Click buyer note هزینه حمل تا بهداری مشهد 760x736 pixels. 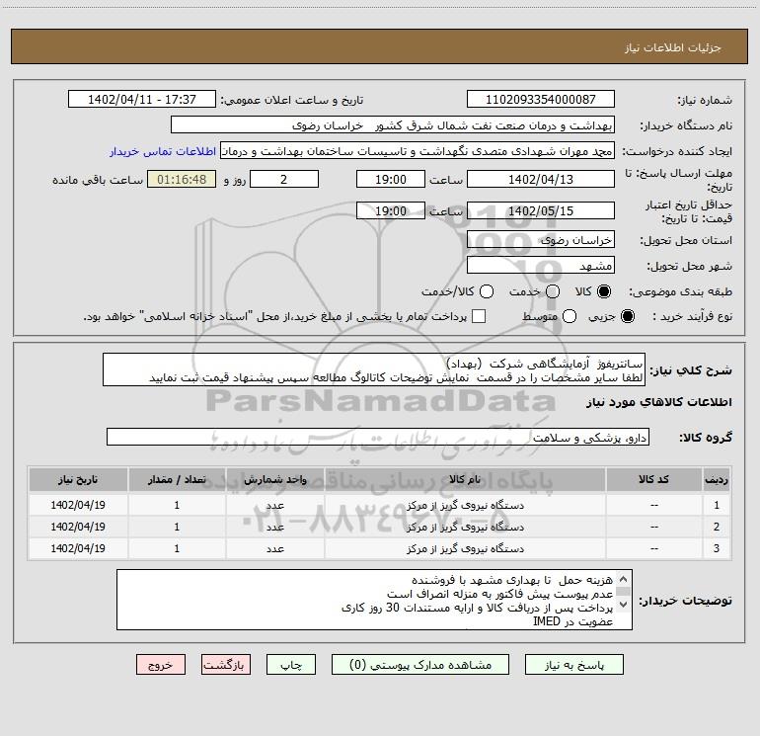pyautogui.click(x=512, y=580)
